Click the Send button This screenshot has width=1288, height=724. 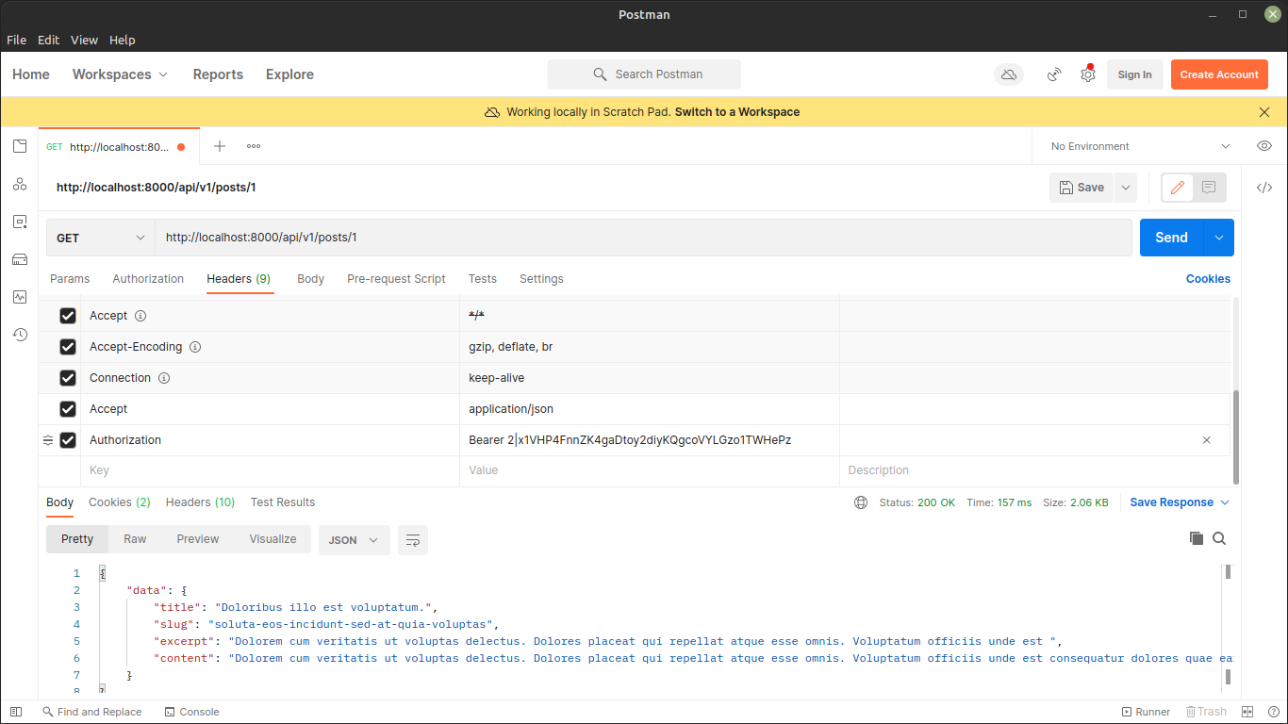(1172, 238)
